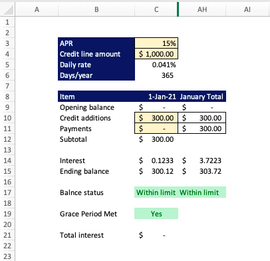Image resolution: width=270 pixels, height=261 pixels.
Task: Select ending balance 300.12
Action: pyautogui.click(x=156, y=171)
